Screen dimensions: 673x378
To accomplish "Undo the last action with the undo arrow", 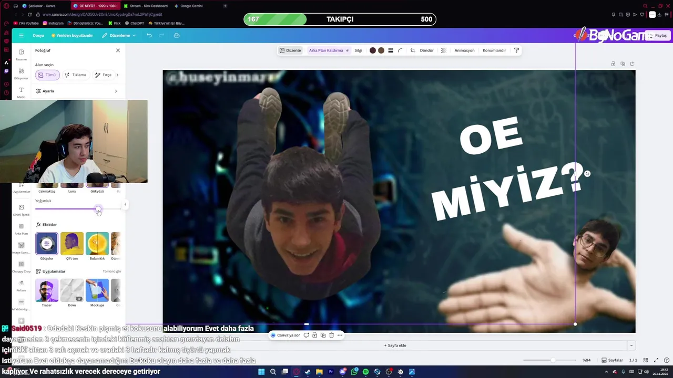I will pyautogui.click(x=149, y=35).
